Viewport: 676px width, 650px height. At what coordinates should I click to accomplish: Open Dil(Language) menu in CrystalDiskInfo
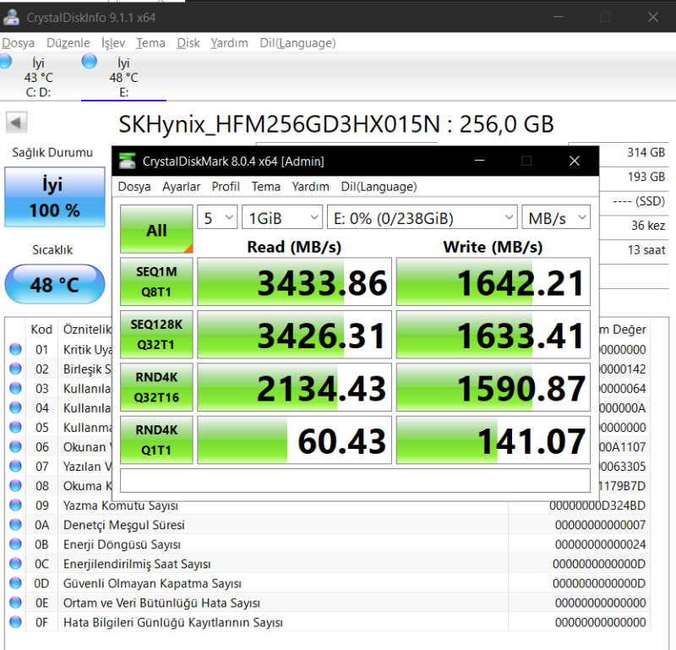(x=297, y=43)
